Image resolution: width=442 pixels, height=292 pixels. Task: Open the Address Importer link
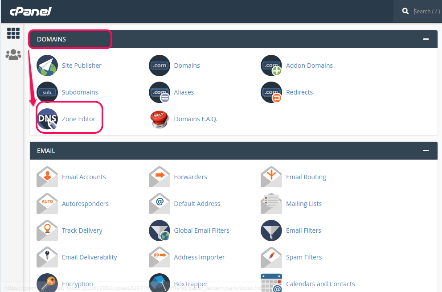coord(199,257)
